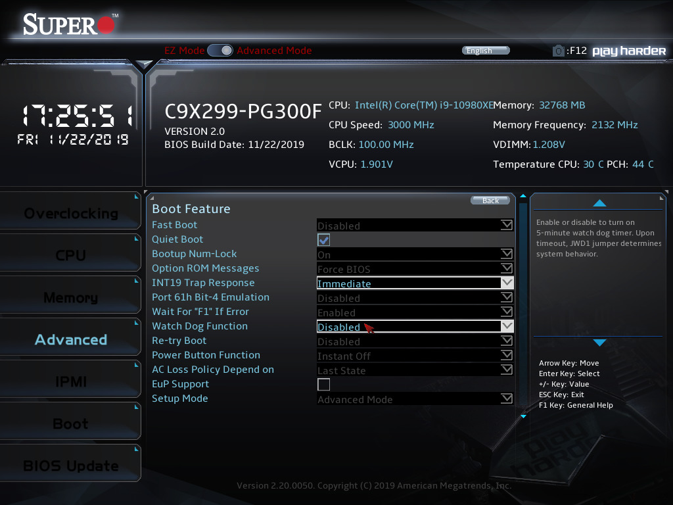Viewport: 673px width, 505px height.
Task: Click the EZ Mode label
Action: 184,50
